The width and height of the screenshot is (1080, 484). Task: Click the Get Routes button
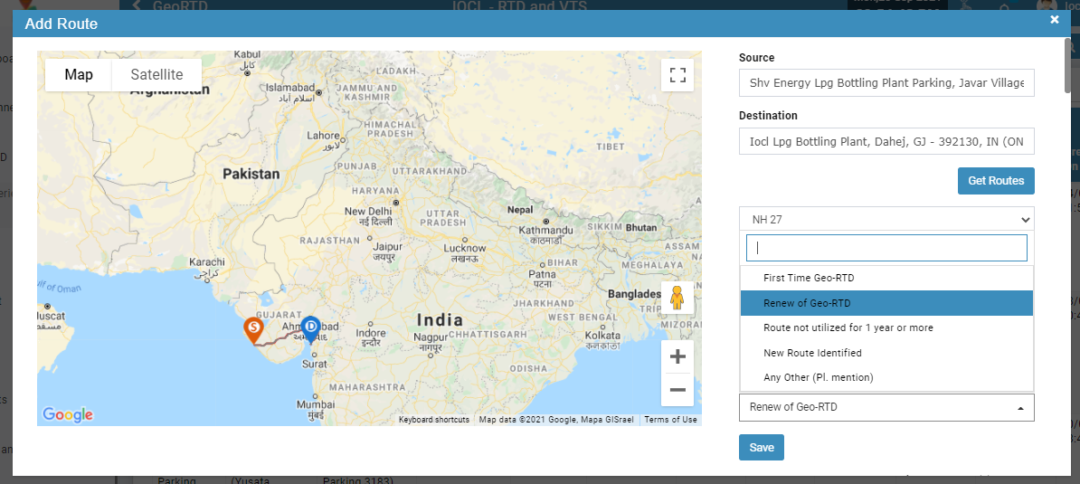[x=996, y=181]
